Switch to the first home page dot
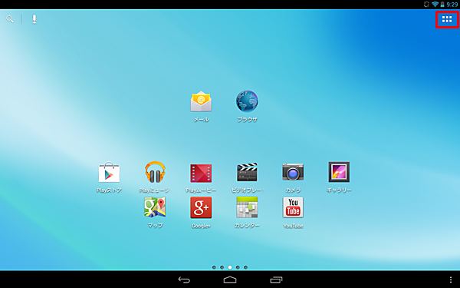 pos(214,267)
